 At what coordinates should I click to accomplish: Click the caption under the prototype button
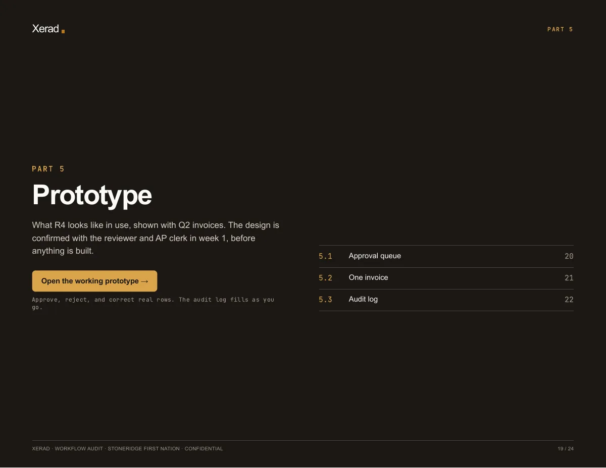[x=153, y=303]
